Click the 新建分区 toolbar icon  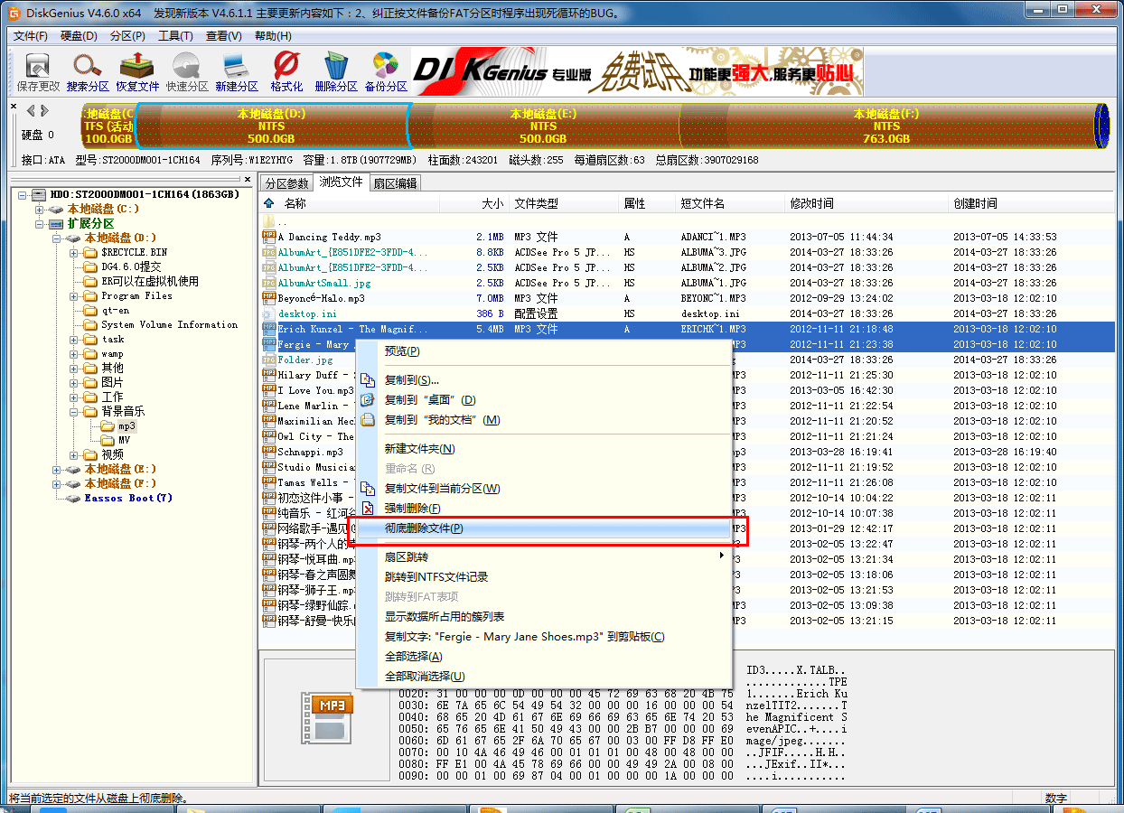pos(237,66)
